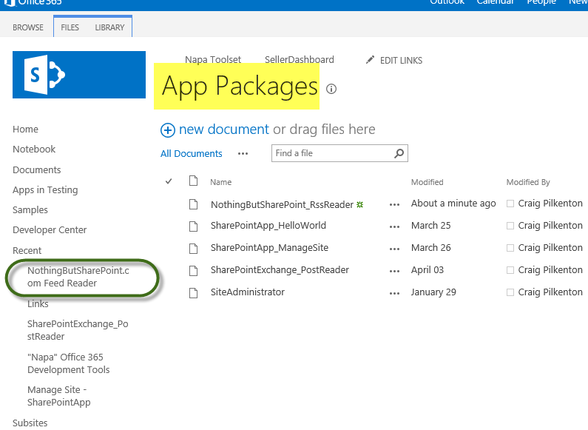Click file icon for SharePointApp_ManageSite

point(194,249)
